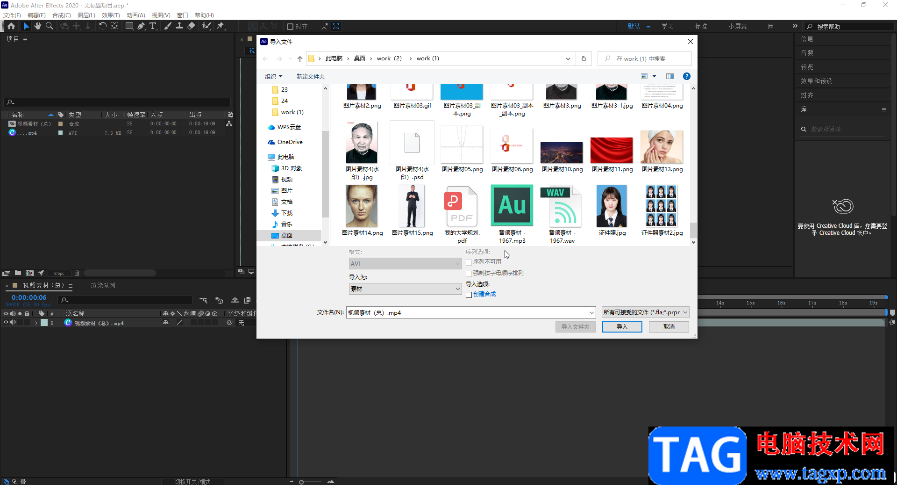Image resolution: width=897 pixels, height=485 pixels.
Task: Select the Horizontal Type tool
Action: [153, 26]
